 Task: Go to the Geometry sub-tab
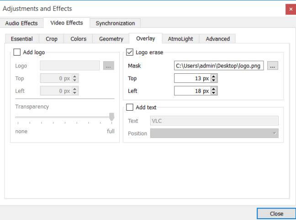(x=111, y=39)
